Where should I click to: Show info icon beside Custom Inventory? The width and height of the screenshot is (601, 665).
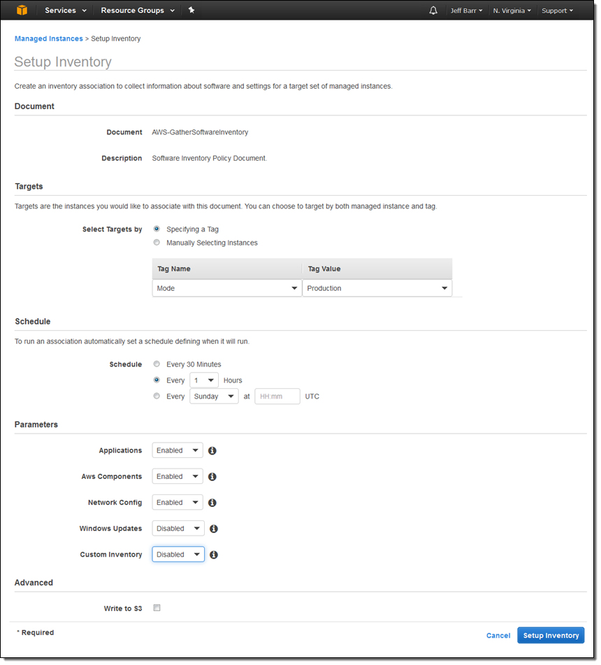(214, 555)
